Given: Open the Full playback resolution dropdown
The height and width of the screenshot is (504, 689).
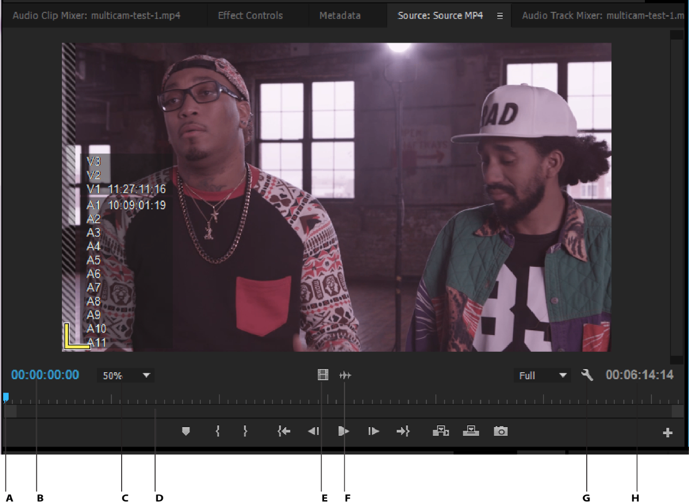Looking at the screenshot, I should (542, 375).
